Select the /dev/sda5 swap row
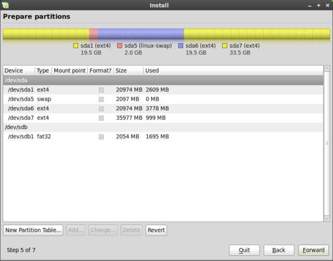The image size is (333, 261). tap(163, 99)
